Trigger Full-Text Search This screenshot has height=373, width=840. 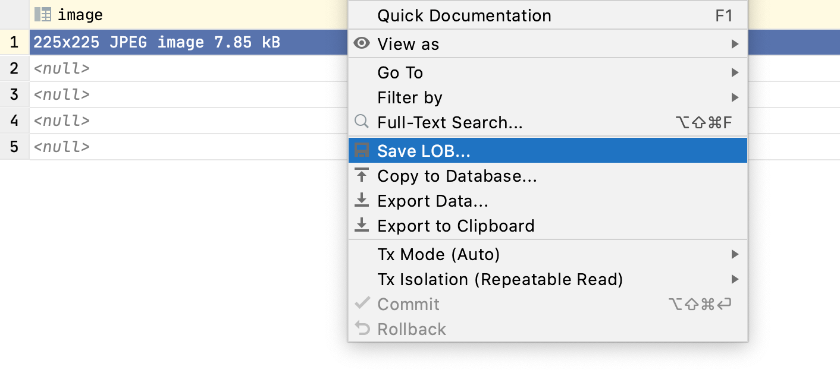pyautogui.click(x=450, y=122)
